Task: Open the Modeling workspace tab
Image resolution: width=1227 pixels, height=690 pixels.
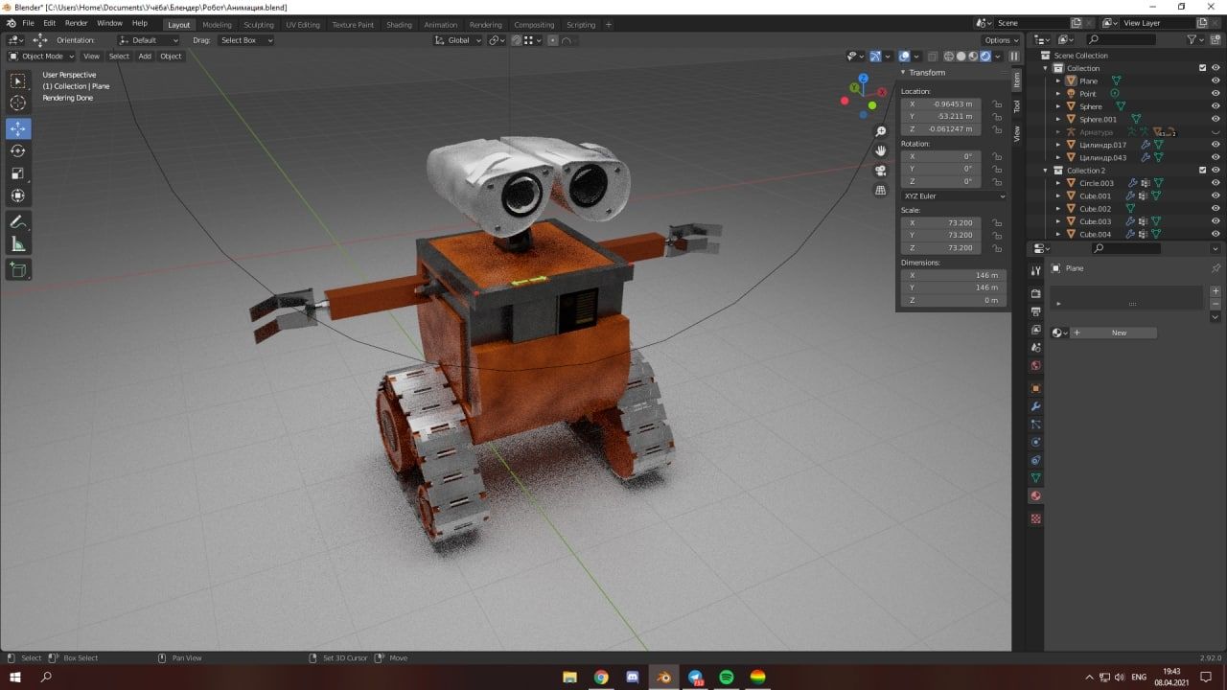Action: coord(217,25)
